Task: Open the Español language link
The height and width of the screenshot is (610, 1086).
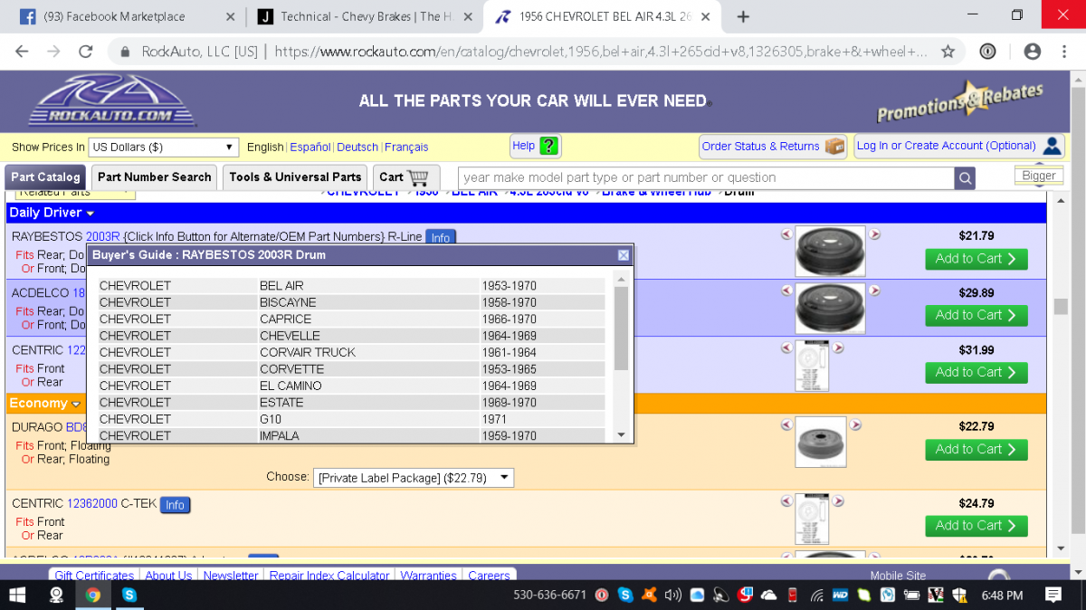Action: point(310,147)
